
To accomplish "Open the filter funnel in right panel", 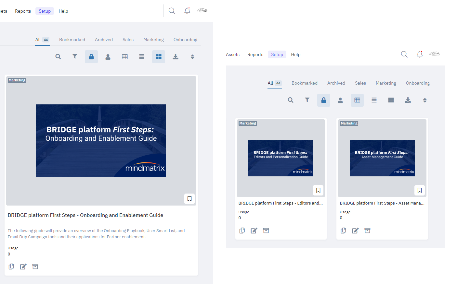I will coord(307,100).
